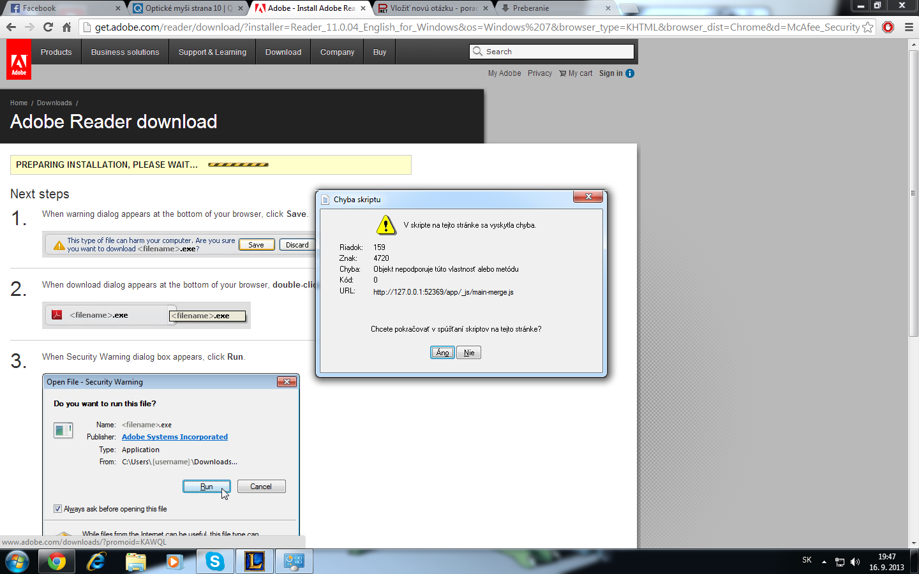This screenshot has width=919, height=574.
Task: Switch to Skype on the taskbar
Action: (x=214, y=561)
